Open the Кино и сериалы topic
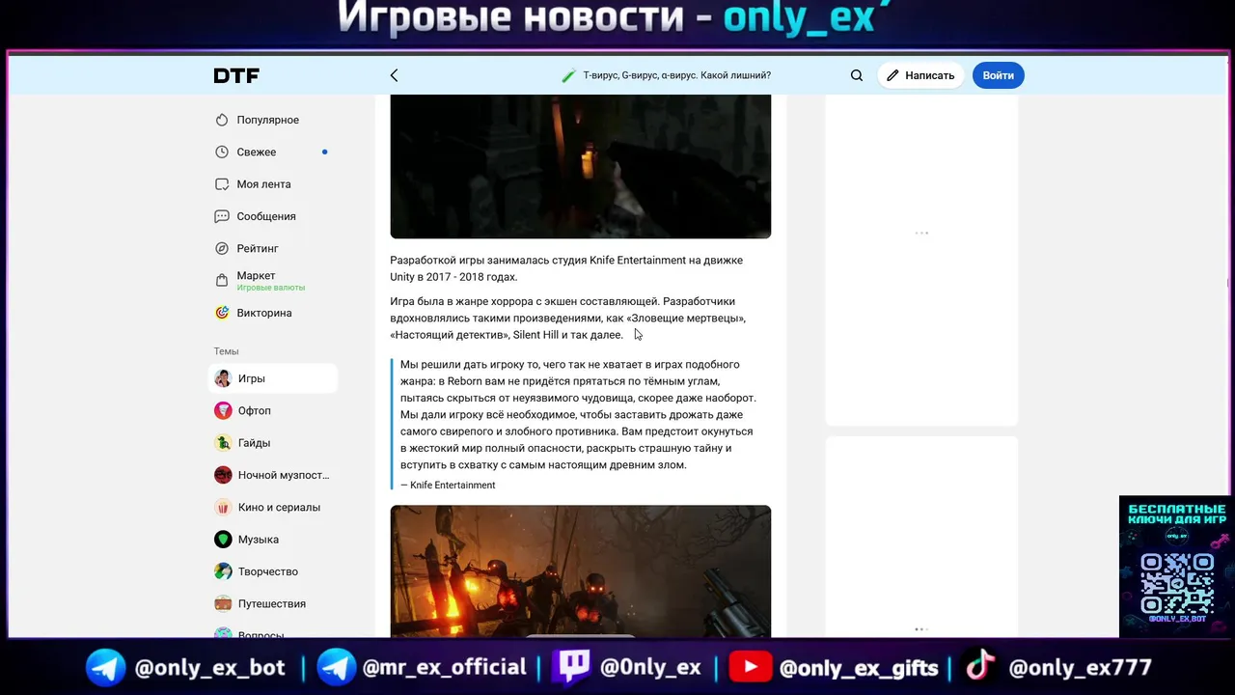Screen dimensions: 1235x695 [x=279, y=507]
